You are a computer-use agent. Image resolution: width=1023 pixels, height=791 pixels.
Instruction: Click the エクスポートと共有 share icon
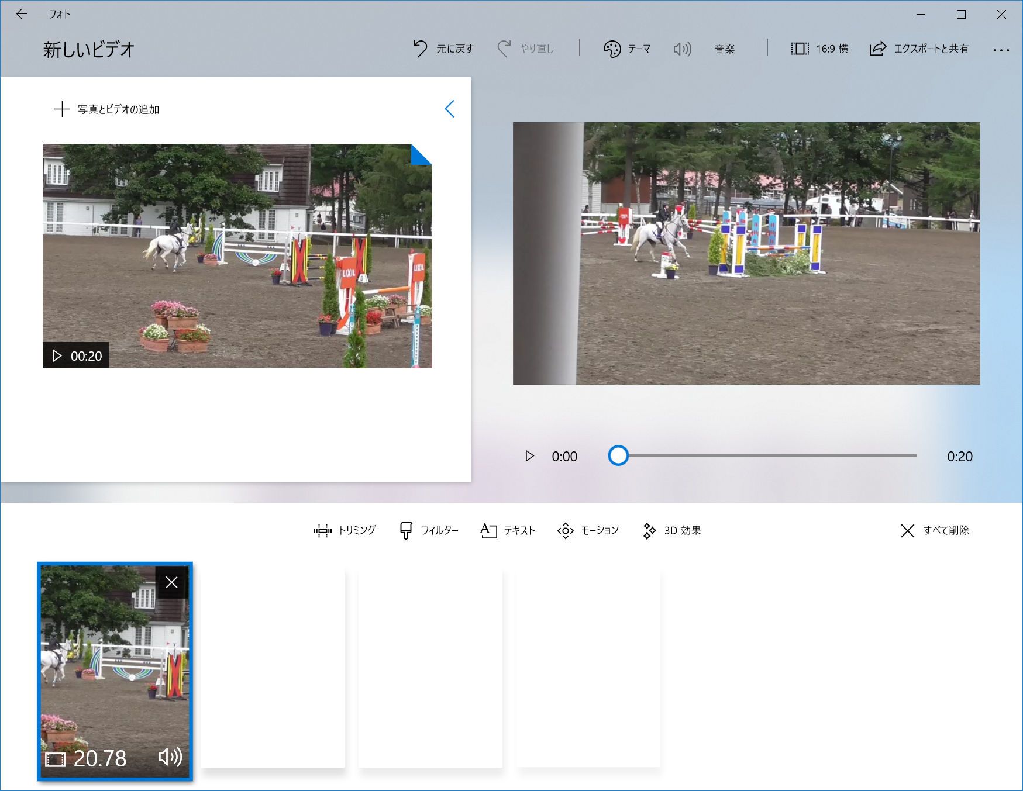877,49
